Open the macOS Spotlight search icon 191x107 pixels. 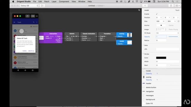coord(173,1)
